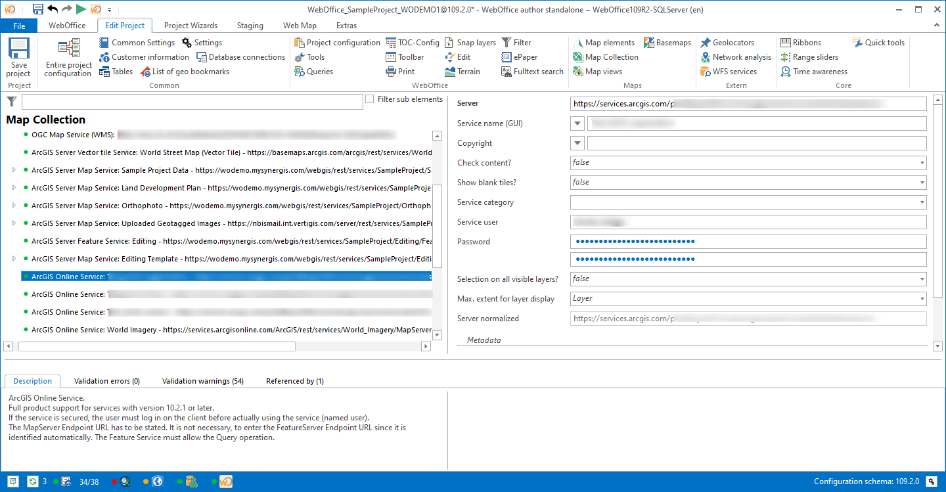Screen dimensions: 946x492
Task: Open the Geolocators configuration icon
Action: point(734,42)
